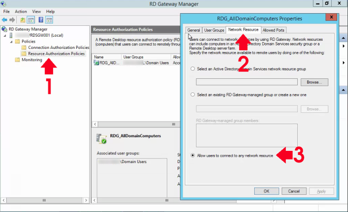Switch to the User Groups tab
348x212 pixels.
[x=214, y=30]
